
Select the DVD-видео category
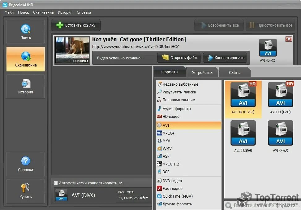pos(189,181)
